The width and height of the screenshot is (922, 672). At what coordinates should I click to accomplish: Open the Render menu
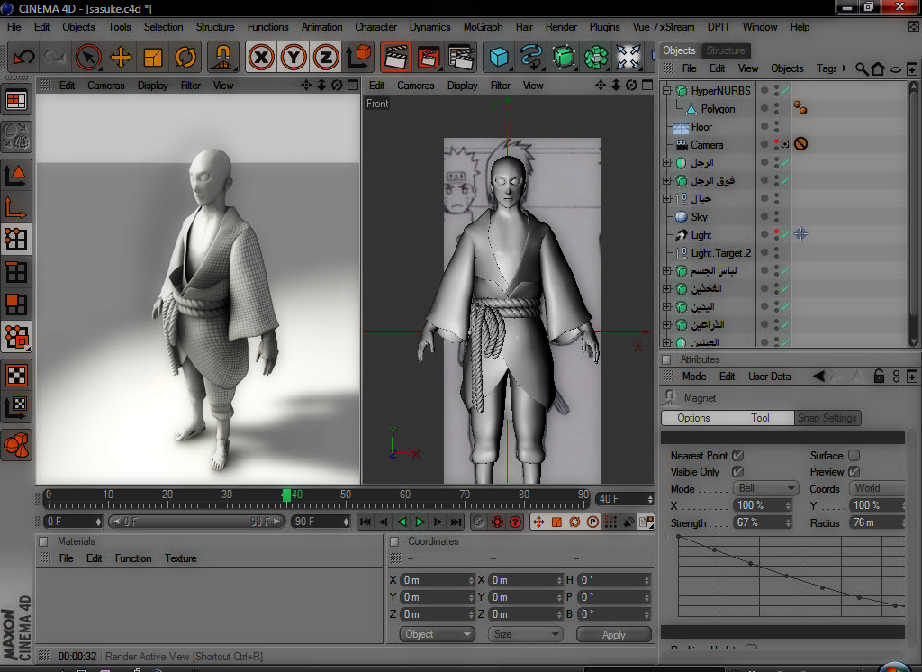pyautogui.click(x=561, y=27)
